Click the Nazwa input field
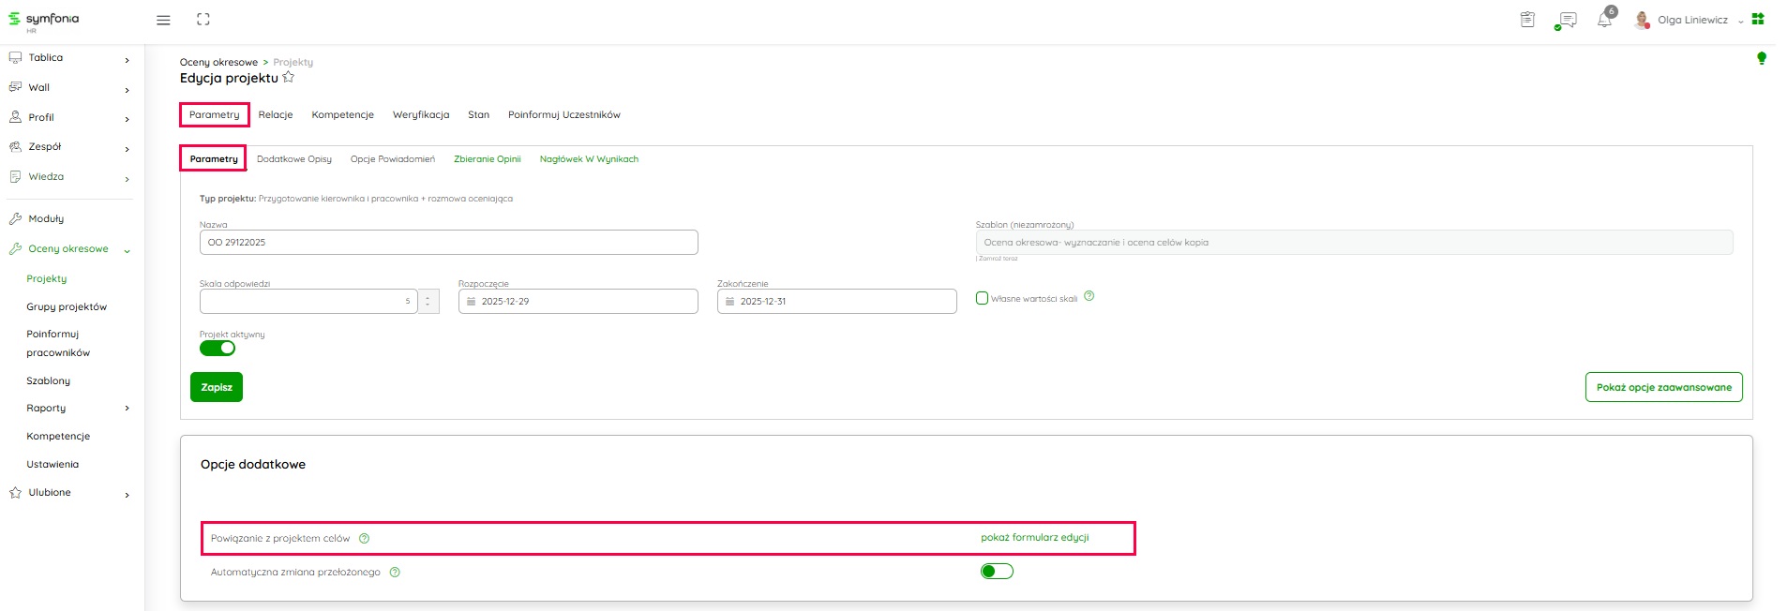The width and height of the screenshot is (1787, 611). pos(448,243)
